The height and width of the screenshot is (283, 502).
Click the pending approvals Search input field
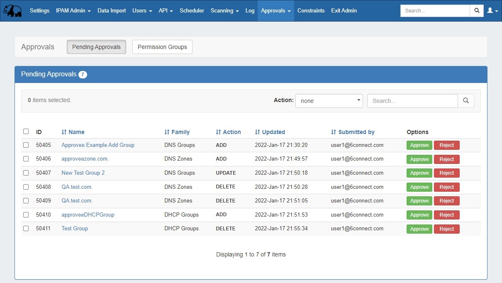pyautogui.click(x=412, y=101)
